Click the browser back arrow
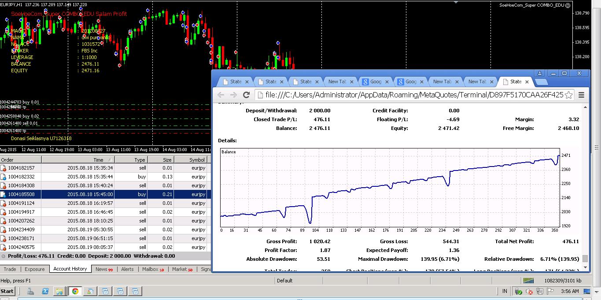This screenshot has height=300, width=601. point(221,95)
